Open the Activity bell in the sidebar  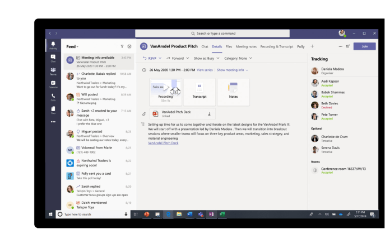(x=53, y=45)
